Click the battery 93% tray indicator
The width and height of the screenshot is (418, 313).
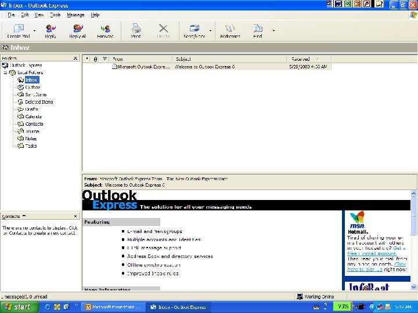click(343, 307)
